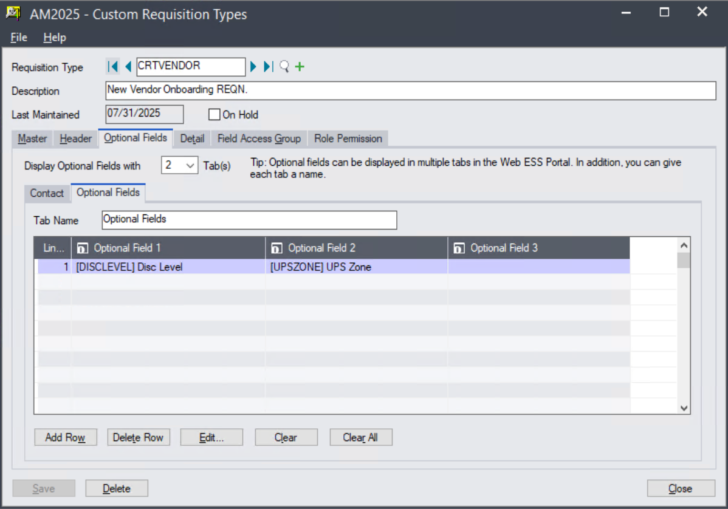Go to previous requisition type record
This screenshot has height=509, width=728.
(x=128, y=66)
